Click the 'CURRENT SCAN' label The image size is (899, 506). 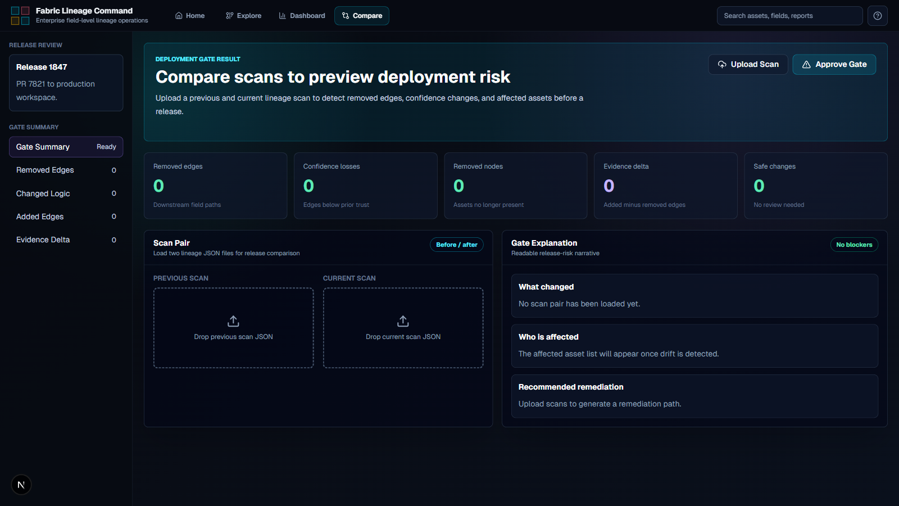coord(349,278)
